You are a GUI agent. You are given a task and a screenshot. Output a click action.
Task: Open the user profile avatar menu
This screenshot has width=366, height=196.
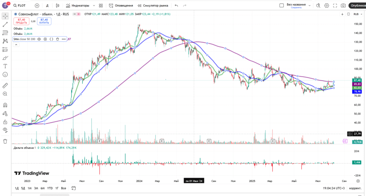[5, 5]
